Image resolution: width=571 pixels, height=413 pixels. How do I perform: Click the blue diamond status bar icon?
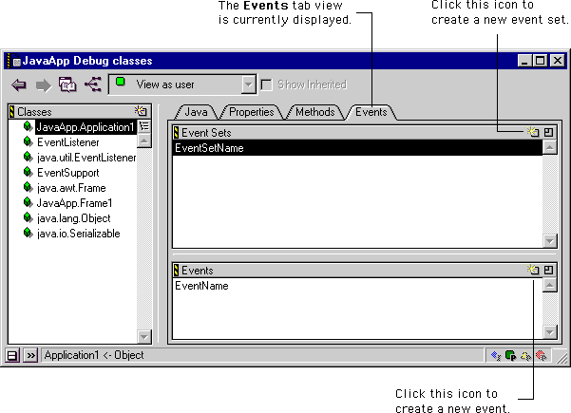496,355
